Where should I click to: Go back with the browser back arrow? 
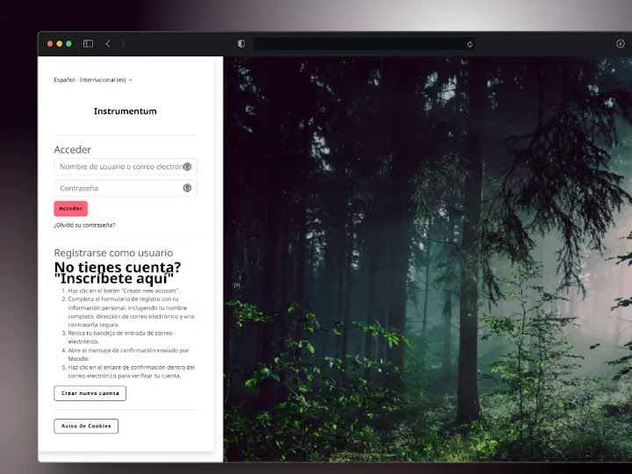click(108, 44)
